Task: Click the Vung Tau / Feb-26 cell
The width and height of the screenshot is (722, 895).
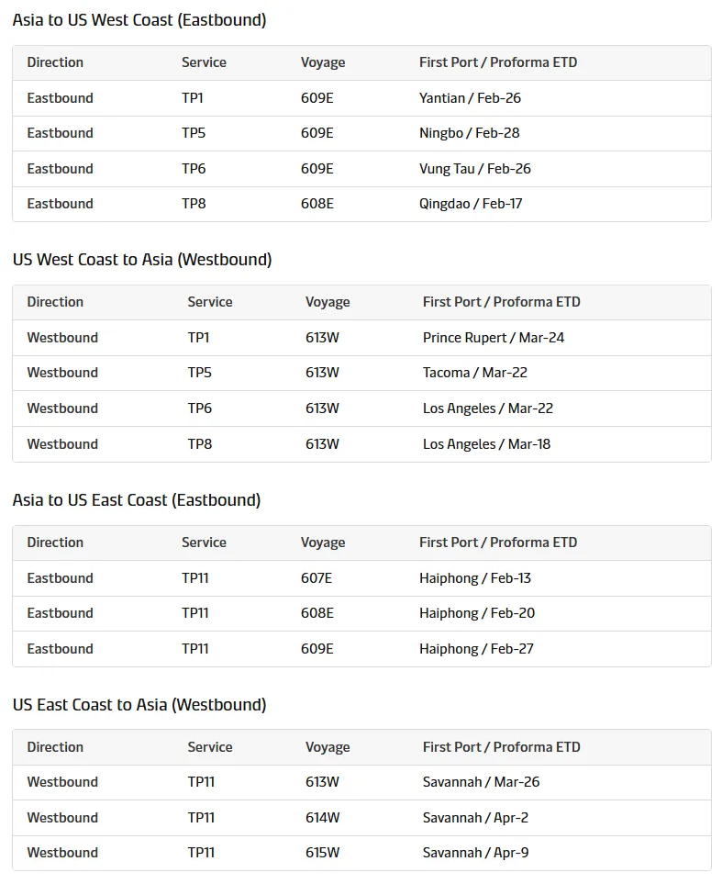Action: pyautogui.click(x=474, y=169)
